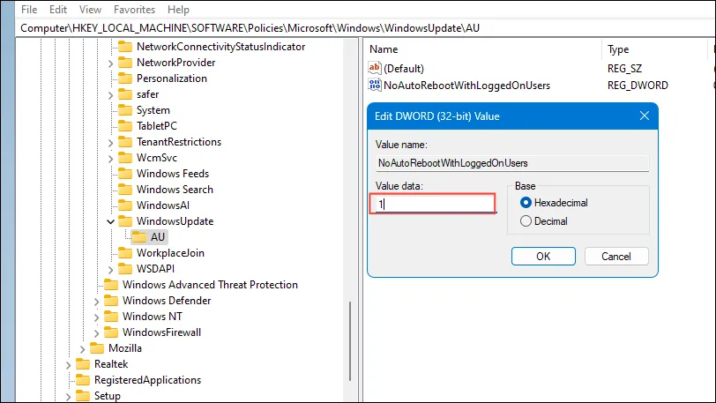Open the Edit menu
This screenshot has width=716, height=403.
pyautogui.click(x=58, y=9)
